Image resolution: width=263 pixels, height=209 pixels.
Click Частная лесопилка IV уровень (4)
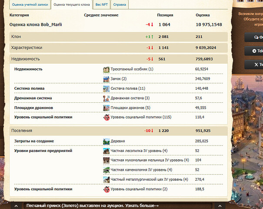click(x=139, y=151)
